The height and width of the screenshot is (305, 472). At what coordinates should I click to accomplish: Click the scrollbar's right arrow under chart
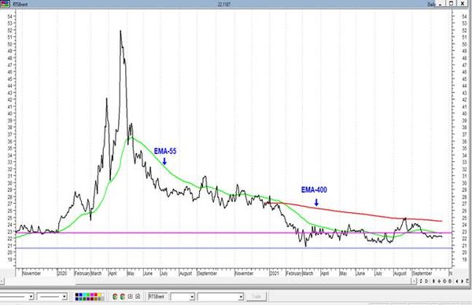pyautogui.click(x=415, y=281)
